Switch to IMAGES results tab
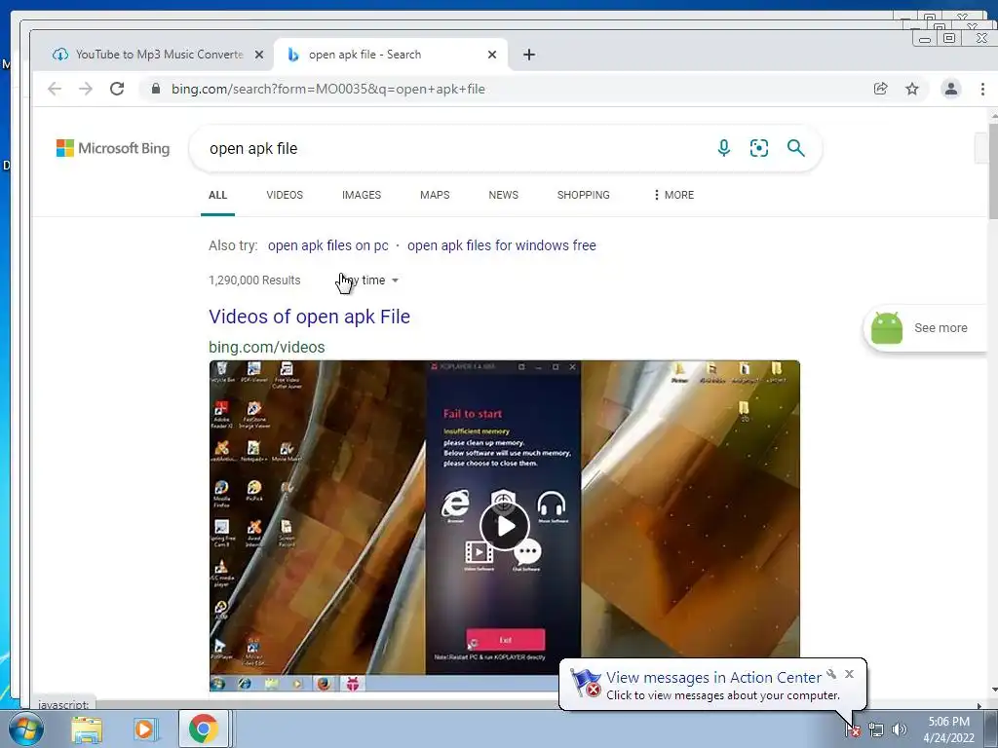The height and width of the screenshot is (748, 998). (362, 195)
